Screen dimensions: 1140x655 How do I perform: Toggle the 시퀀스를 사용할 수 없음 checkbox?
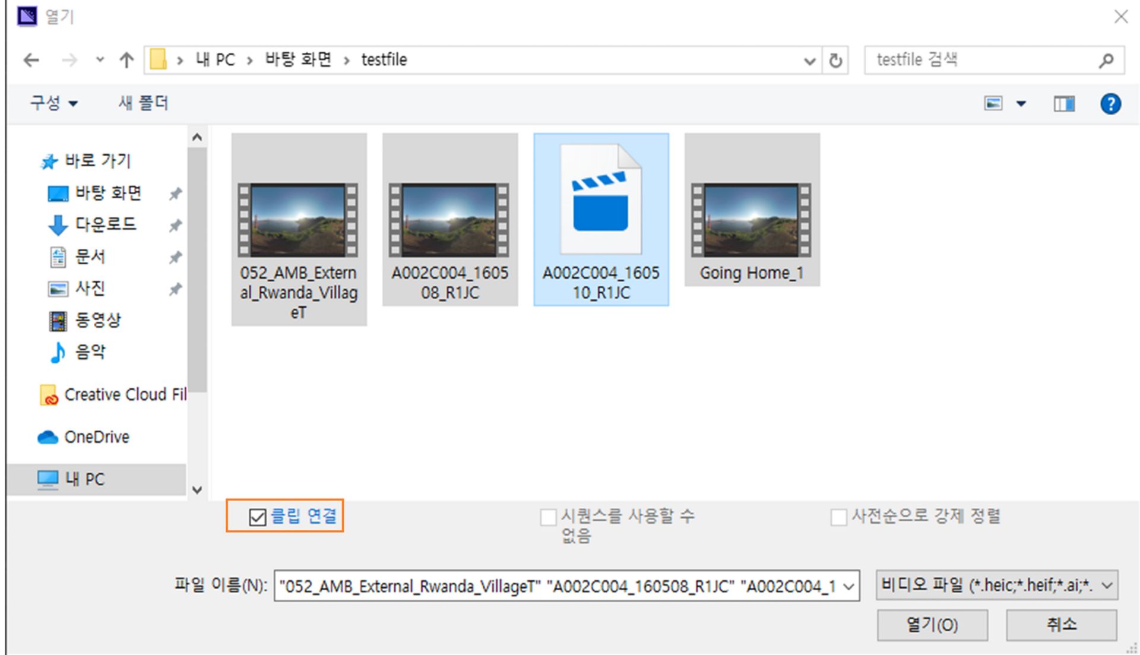tap(547, 517)
